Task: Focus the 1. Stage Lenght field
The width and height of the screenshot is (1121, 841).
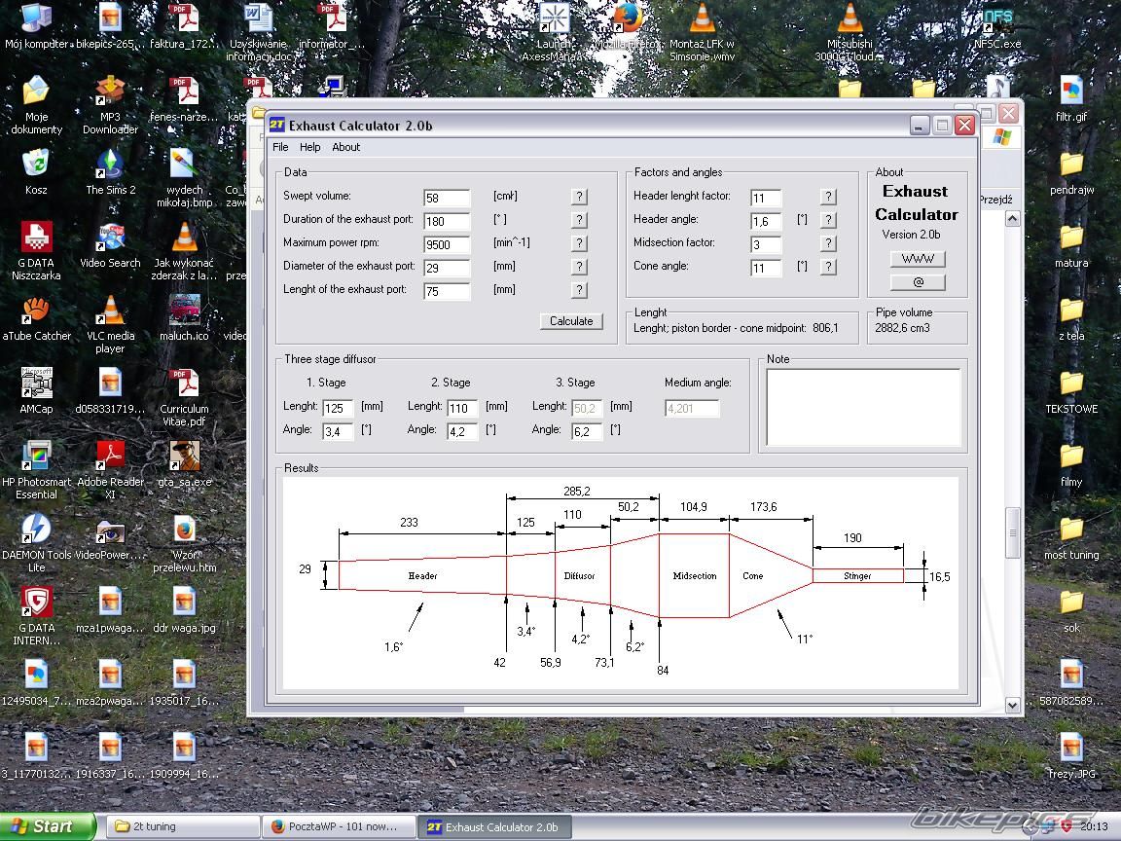Action: click(x=339, y=409)
